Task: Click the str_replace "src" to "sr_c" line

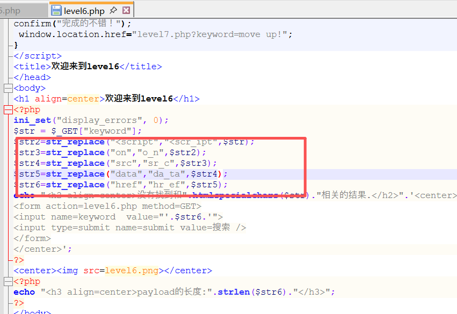Action: 115,163
